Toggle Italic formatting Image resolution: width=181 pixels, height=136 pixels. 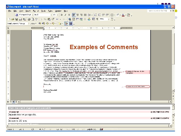click(65, 15)
